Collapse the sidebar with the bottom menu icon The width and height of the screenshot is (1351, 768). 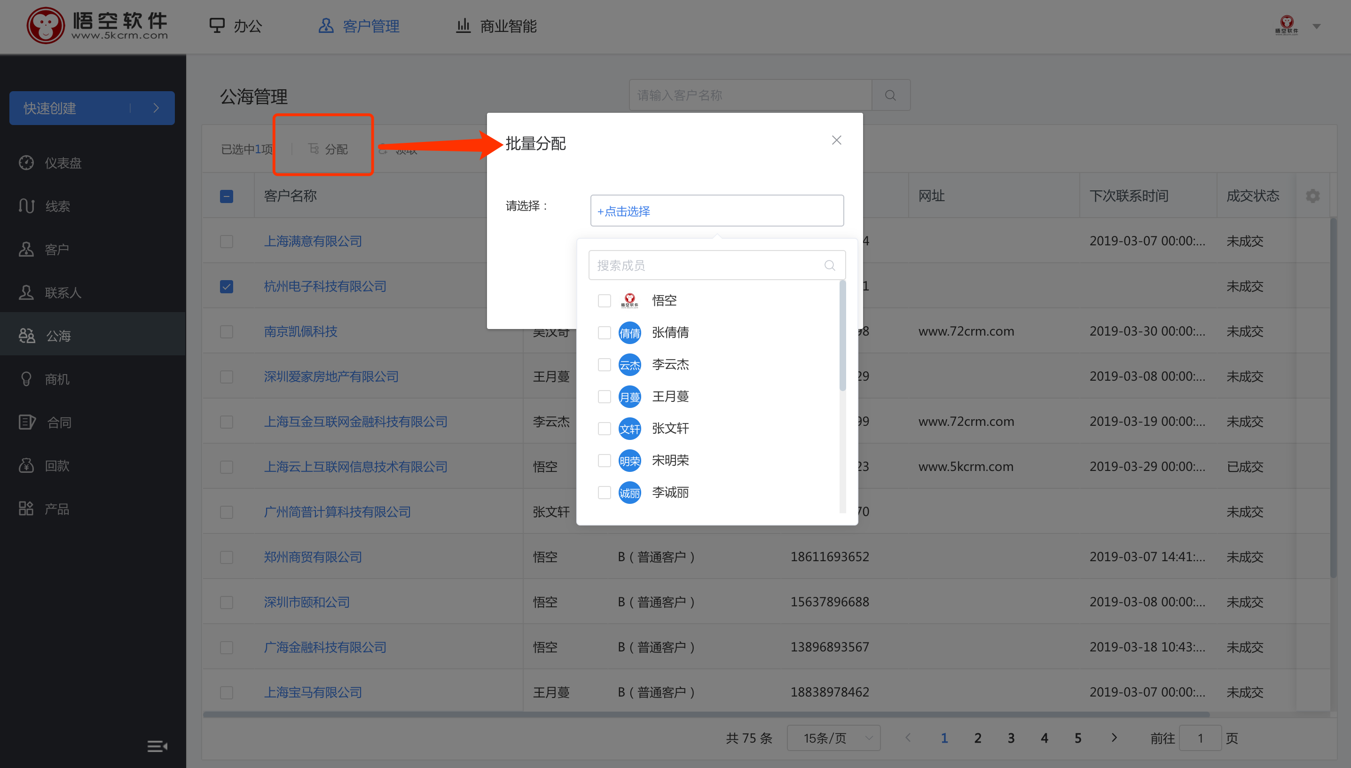click(157, 746)
